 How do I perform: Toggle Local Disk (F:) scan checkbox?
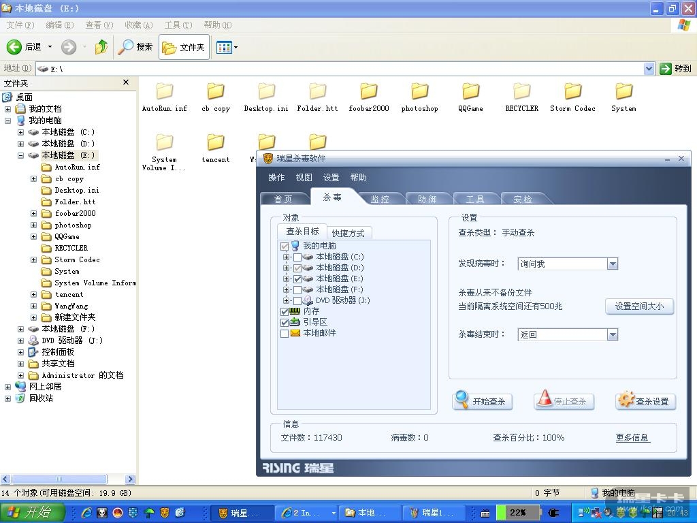(297, 290)
